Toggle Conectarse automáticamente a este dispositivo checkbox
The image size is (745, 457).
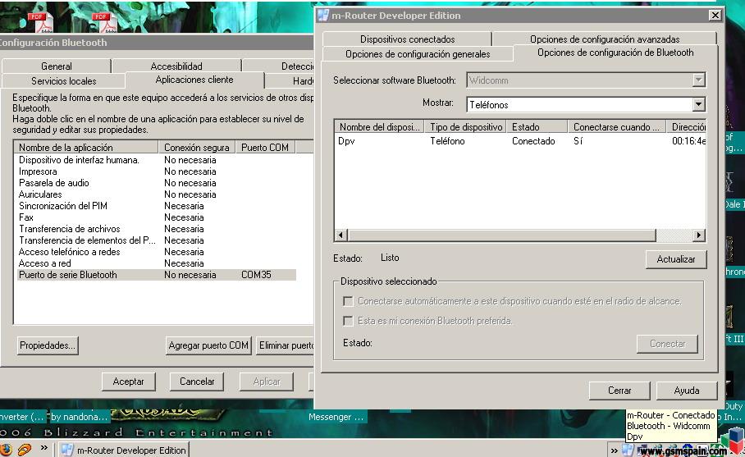(348, 301)
